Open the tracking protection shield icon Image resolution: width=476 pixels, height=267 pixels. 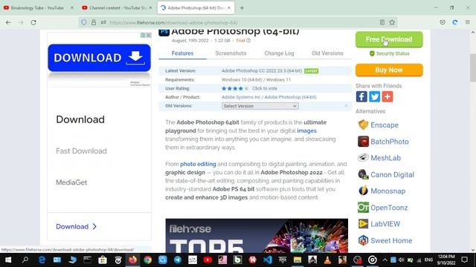[84, 22]
